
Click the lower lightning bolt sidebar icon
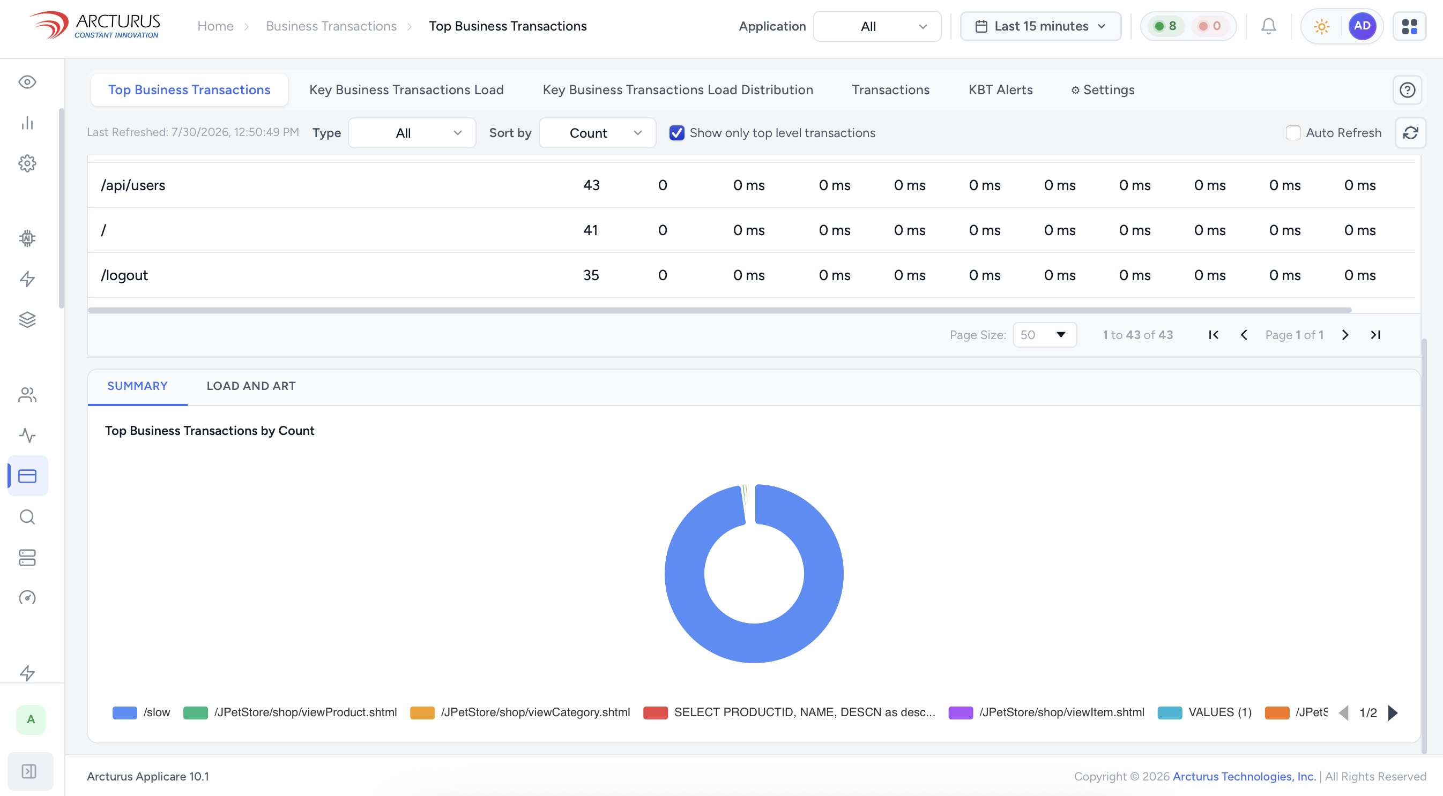[x=27, y=673]
